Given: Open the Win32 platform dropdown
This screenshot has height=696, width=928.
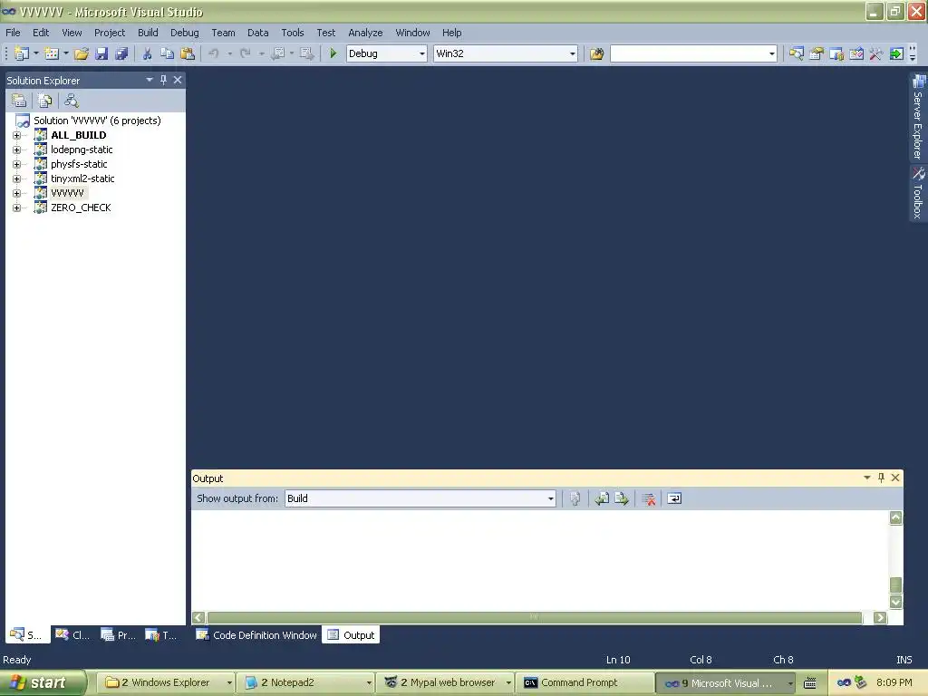Looking at the screenshot, I should [573, 53].
